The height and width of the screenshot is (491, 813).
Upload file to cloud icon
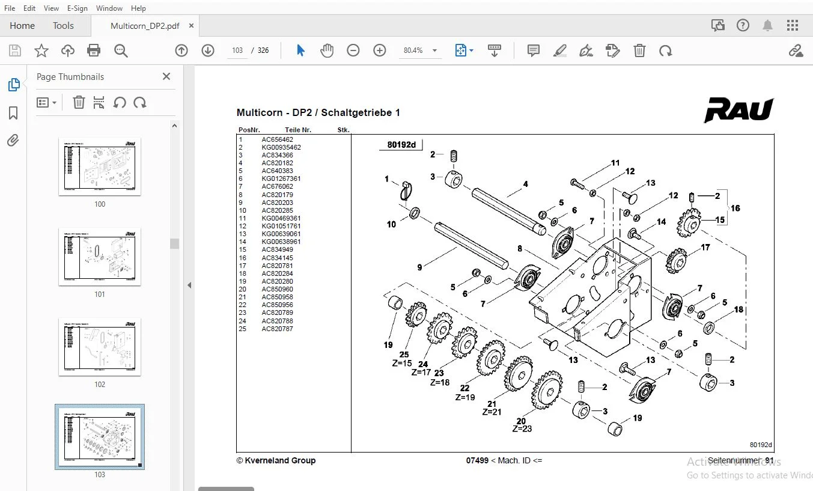pyautogui.click(x=68, y=50)
